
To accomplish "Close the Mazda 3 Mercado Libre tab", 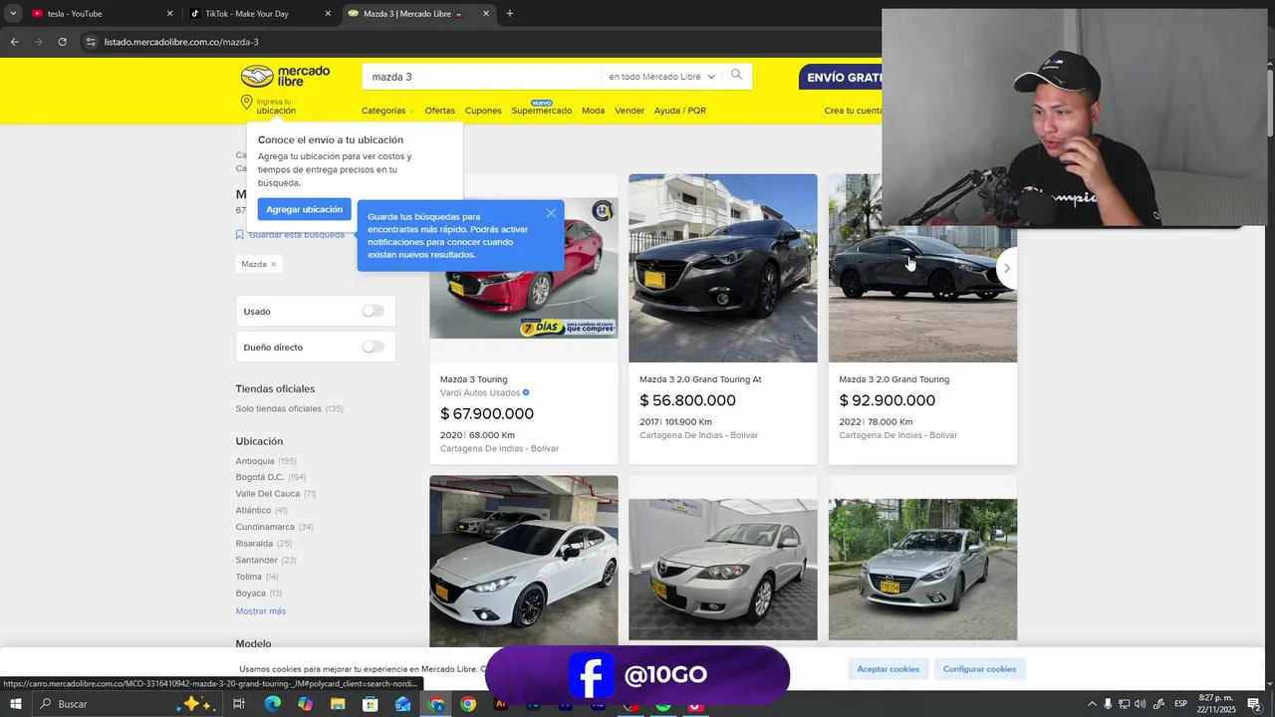I will (486, 14).
